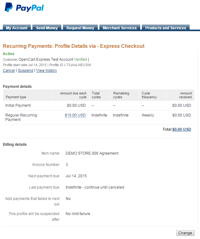Click the Cycle frequency column header

point(149,95)
